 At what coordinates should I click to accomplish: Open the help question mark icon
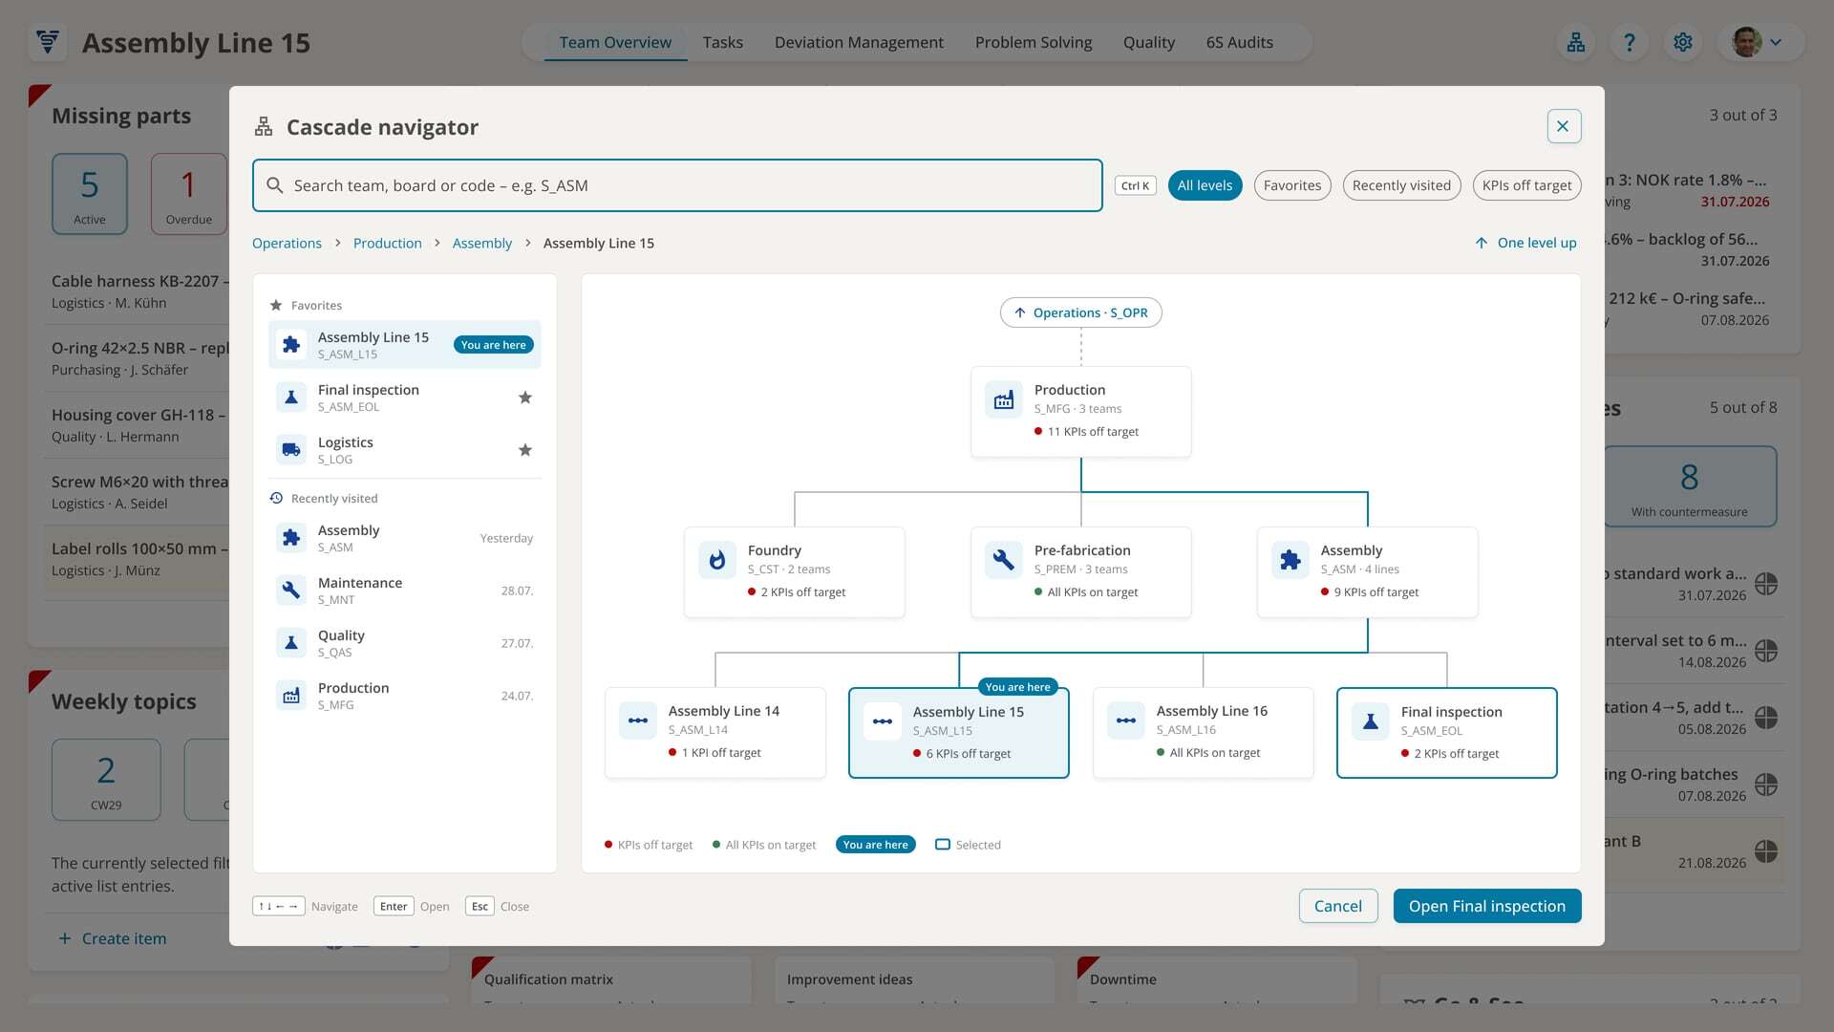click(x=1630, y=43)
